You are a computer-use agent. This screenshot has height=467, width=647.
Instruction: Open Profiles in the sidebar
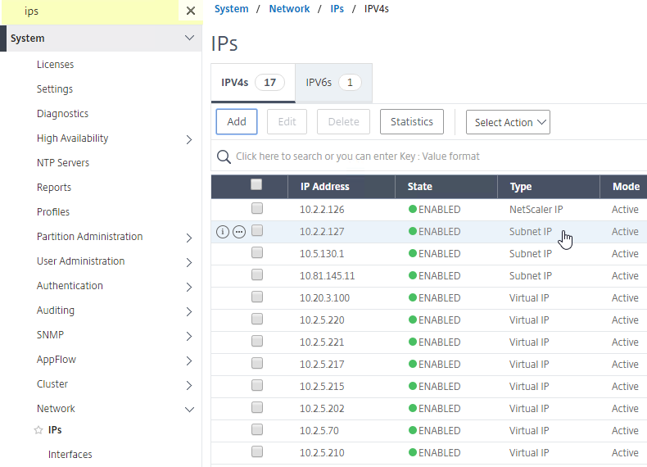coord(53,212)
